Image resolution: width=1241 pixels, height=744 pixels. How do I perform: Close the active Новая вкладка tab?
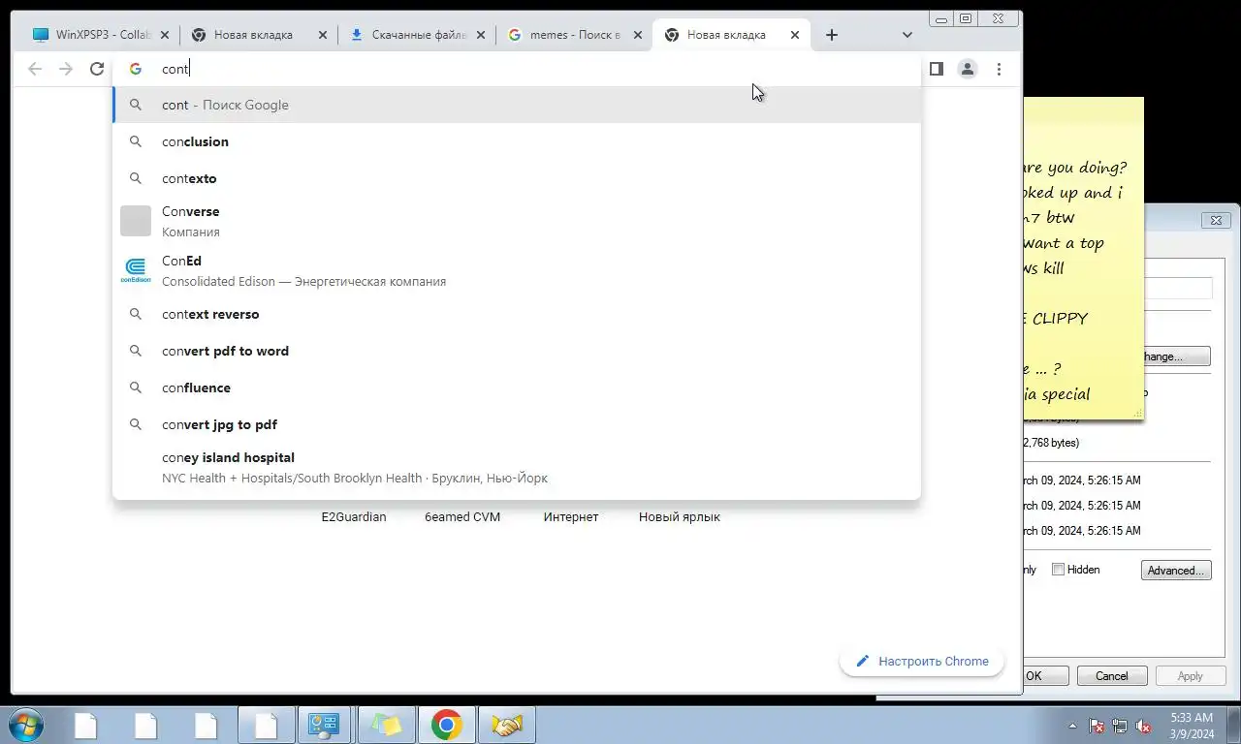pos(795,35)
